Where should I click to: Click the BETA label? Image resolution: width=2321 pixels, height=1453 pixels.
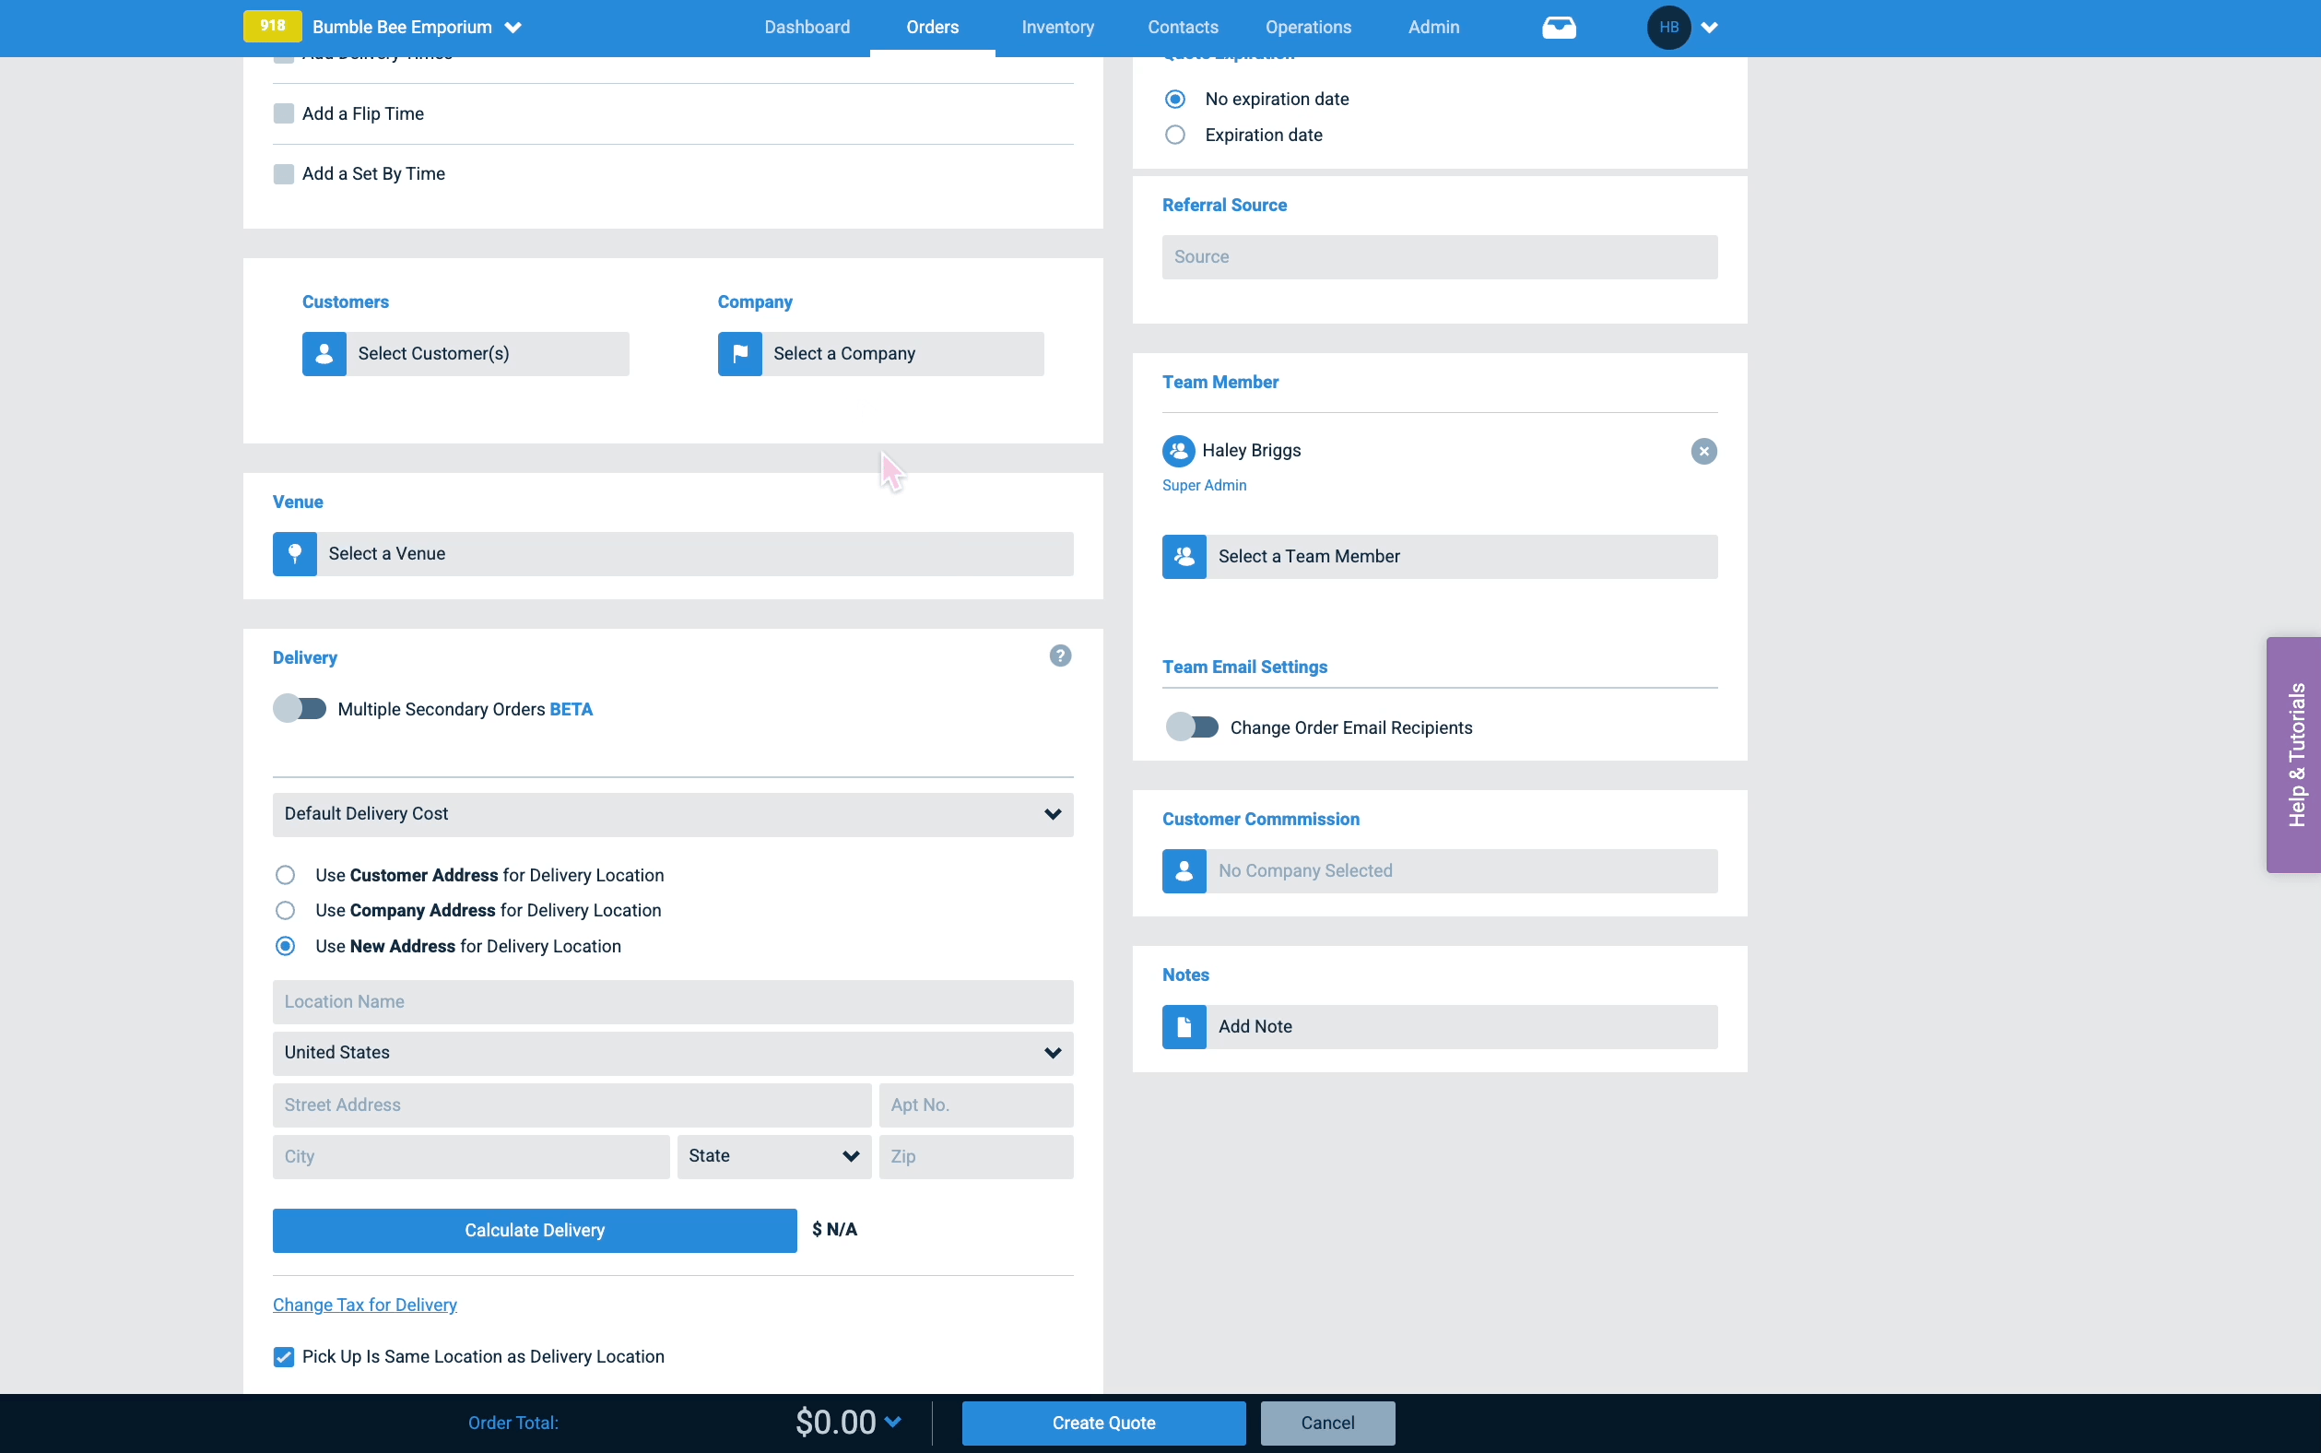571,709
